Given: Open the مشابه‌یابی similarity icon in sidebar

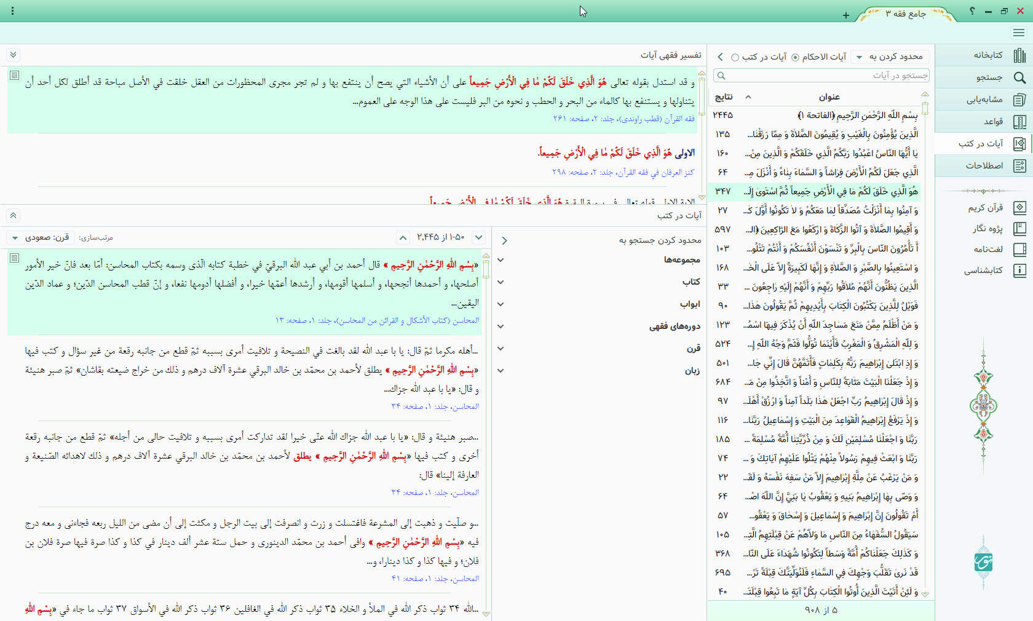Looking at the screenshot, I should point(1019,100).
